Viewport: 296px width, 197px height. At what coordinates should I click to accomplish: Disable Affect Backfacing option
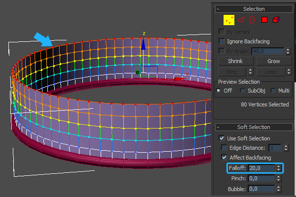point(225,158)
